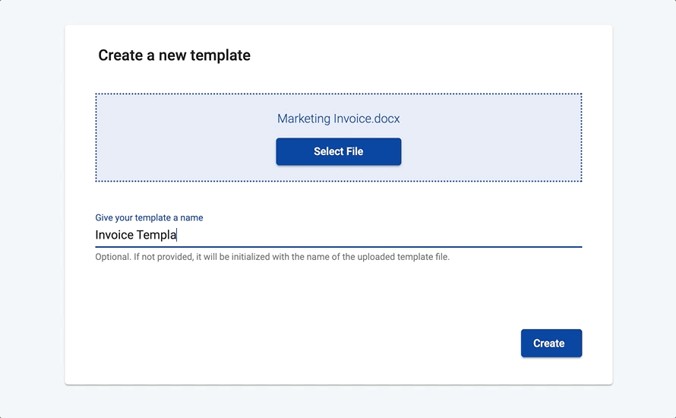Viewport: 676px width, 418px height.
Task: Click the word 'Invoice' in the name field
Action: (114, 235)
